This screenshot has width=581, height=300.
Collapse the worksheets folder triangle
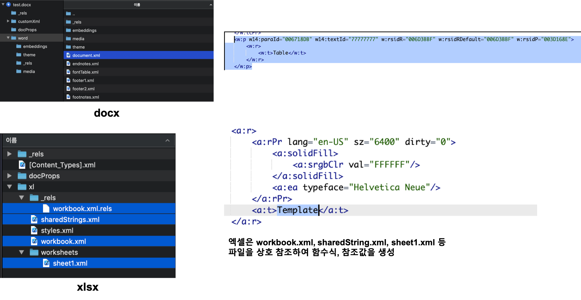(x=22, y=252)
